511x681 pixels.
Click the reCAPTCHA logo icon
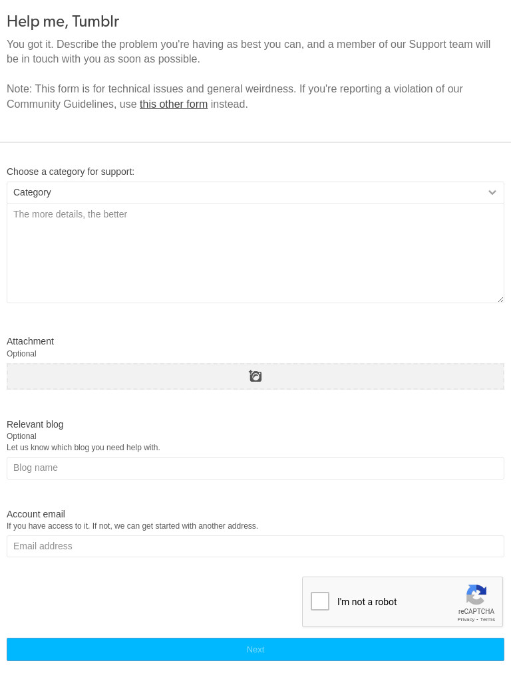pos(476,595)
